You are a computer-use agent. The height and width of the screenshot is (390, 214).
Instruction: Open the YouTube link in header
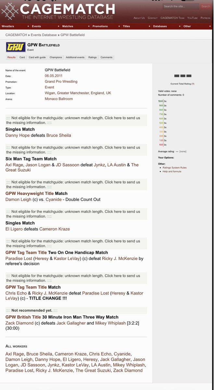193,18
